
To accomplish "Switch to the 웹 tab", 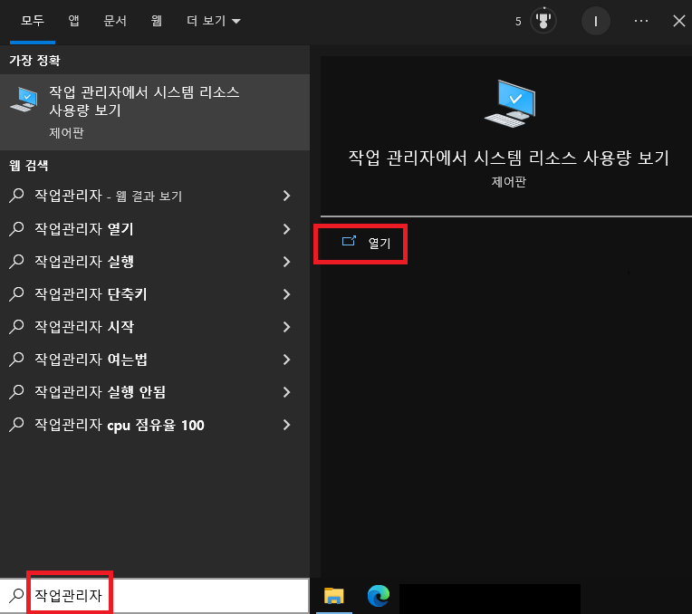I will pyautogui.click(x=156, y=21).
